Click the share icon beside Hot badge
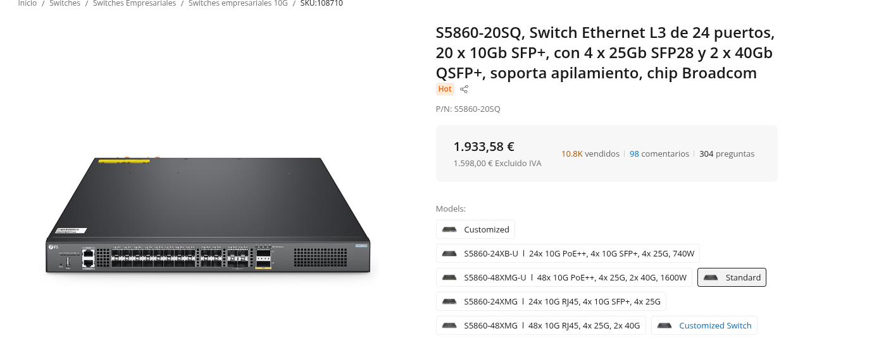This screenshot has height=355, width=886. [464, 89]
